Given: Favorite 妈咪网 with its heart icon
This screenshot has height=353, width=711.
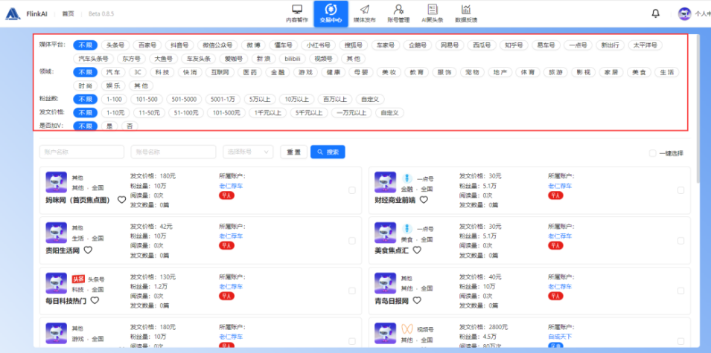Looking at the screenshot, I should [x=121, y=200].
